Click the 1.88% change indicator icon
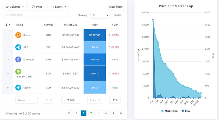Viewport: 219px width, 120px height. 109,88
